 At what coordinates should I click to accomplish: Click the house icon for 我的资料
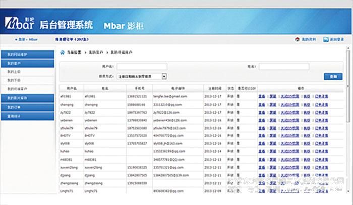tap(297, 39)
